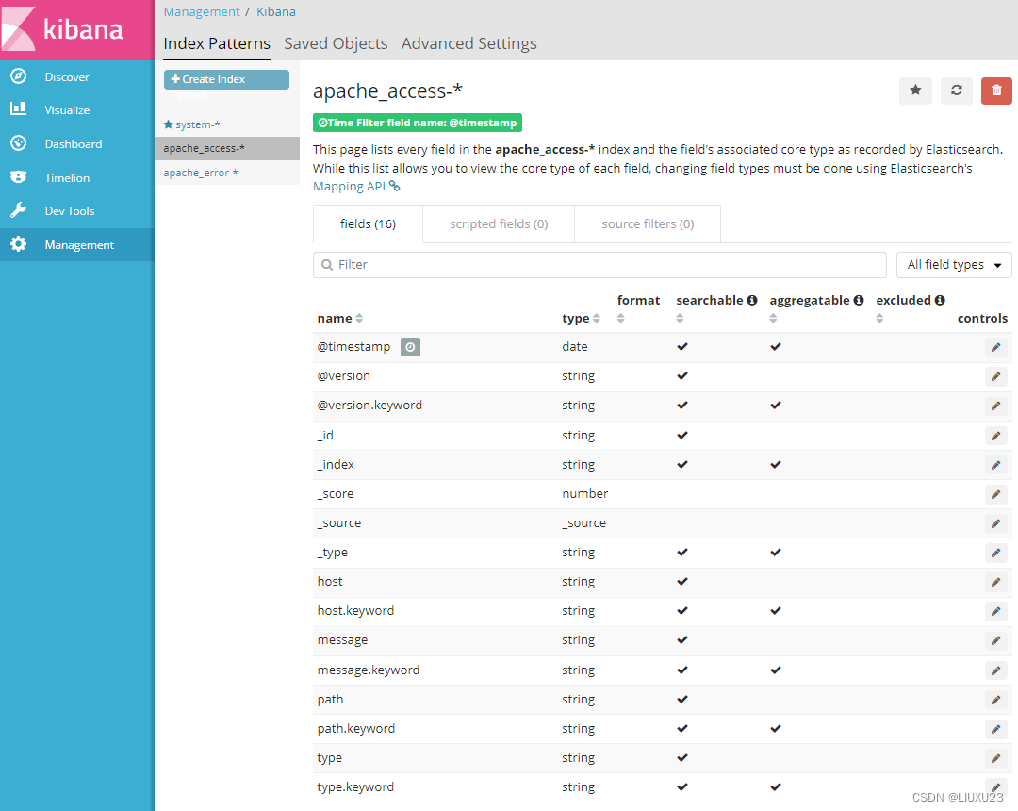Sort fields by name
The width and height of the screenshot is (1018, 811).
pyautogui.click(x=359, y=318)
